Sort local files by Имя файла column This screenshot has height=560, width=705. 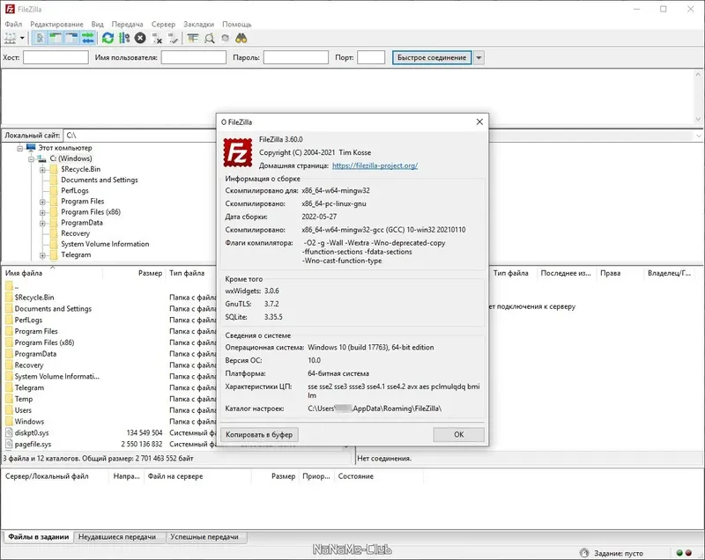point(52,273)
